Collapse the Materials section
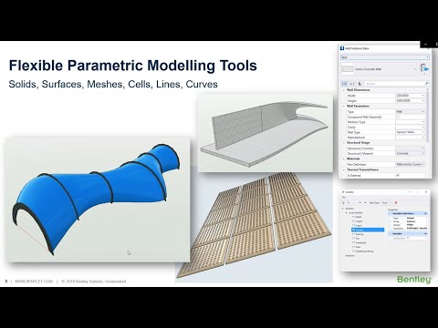The width and height of the screenshot is (438, 328). 344,159
